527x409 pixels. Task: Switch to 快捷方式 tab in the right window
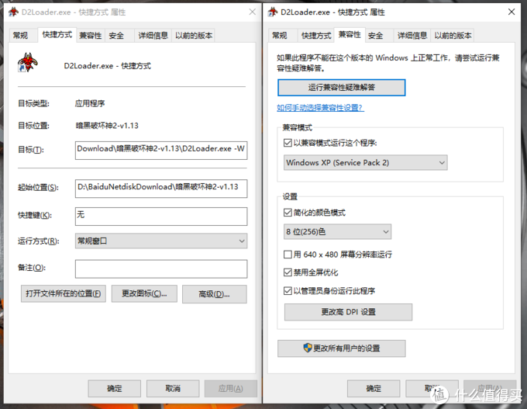[316, 36]
